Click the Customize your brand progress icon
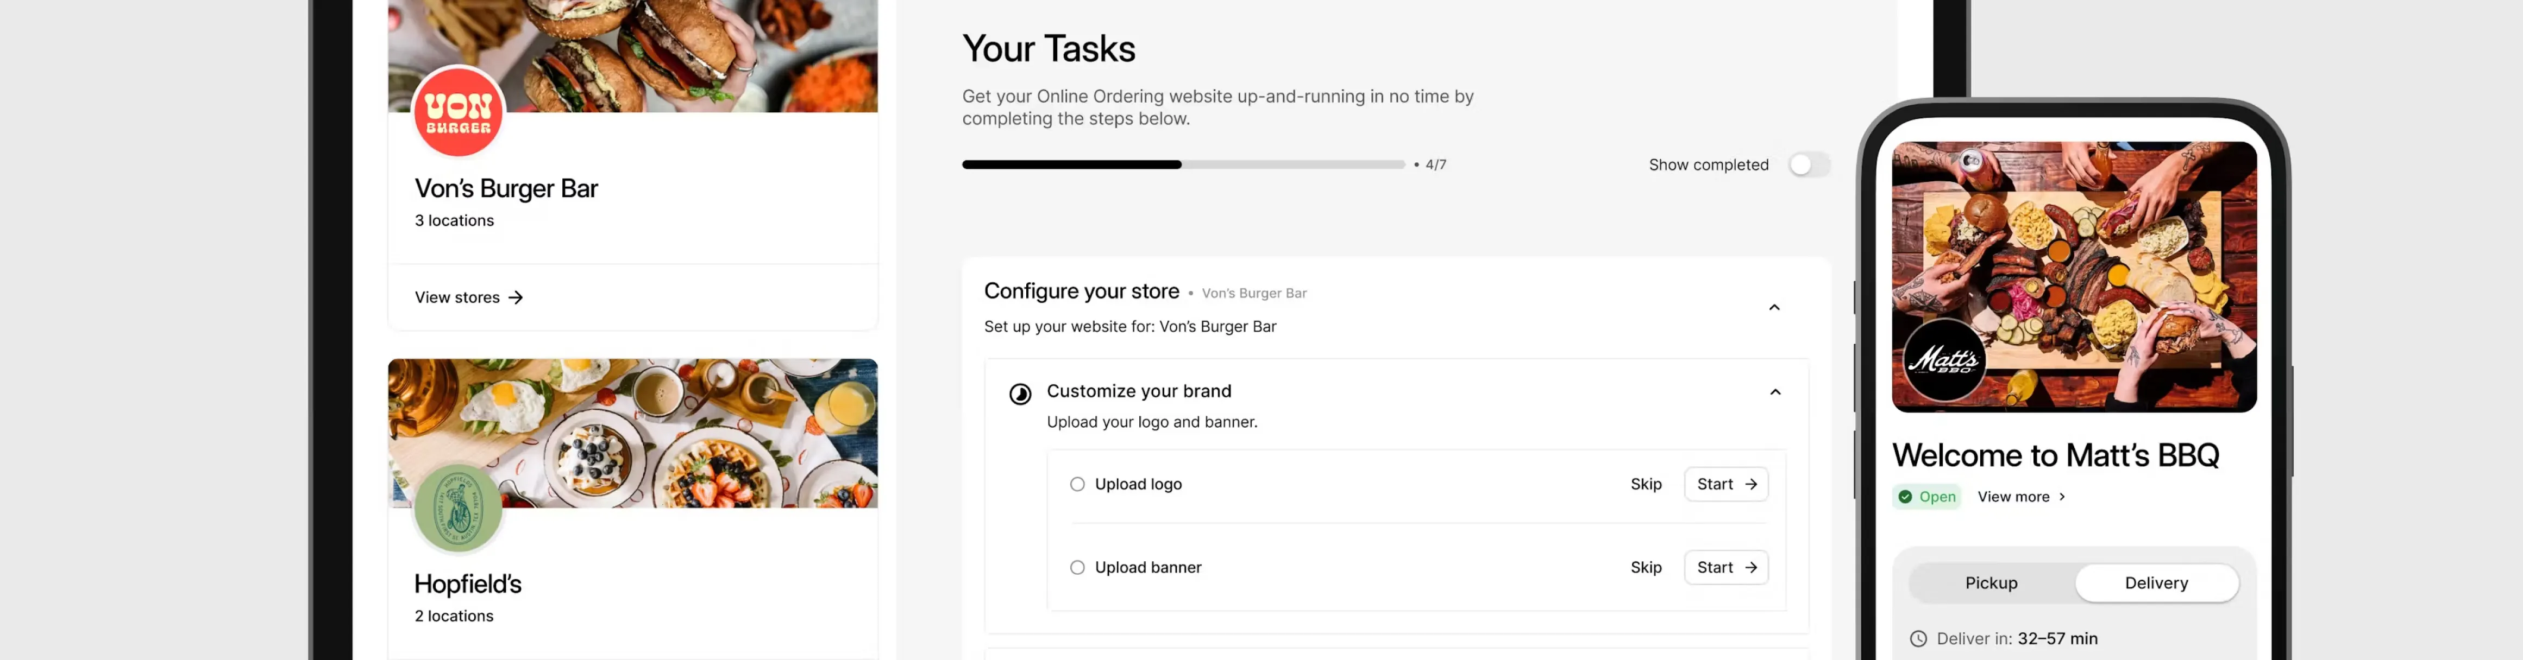 (x=1020, y=394)
